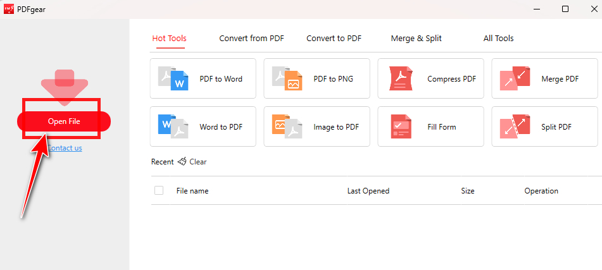Launch the PDF to PNG converter

(x=317, y=78)
